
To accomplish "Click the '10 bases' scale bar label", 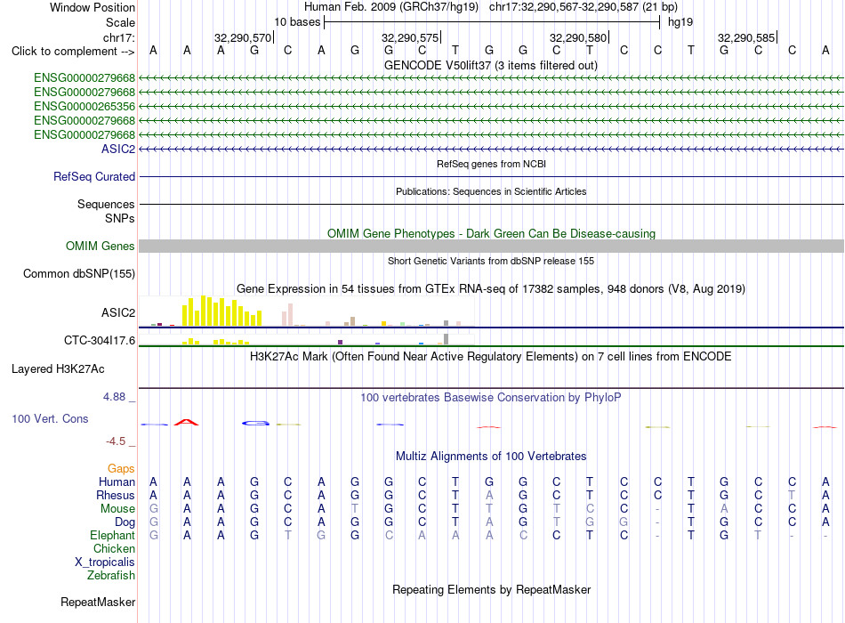I will (297, 22).
